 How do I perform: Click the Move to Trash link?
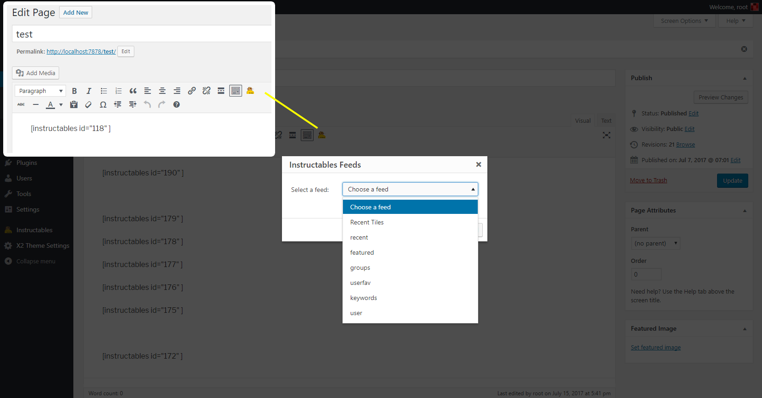point(648,180)
